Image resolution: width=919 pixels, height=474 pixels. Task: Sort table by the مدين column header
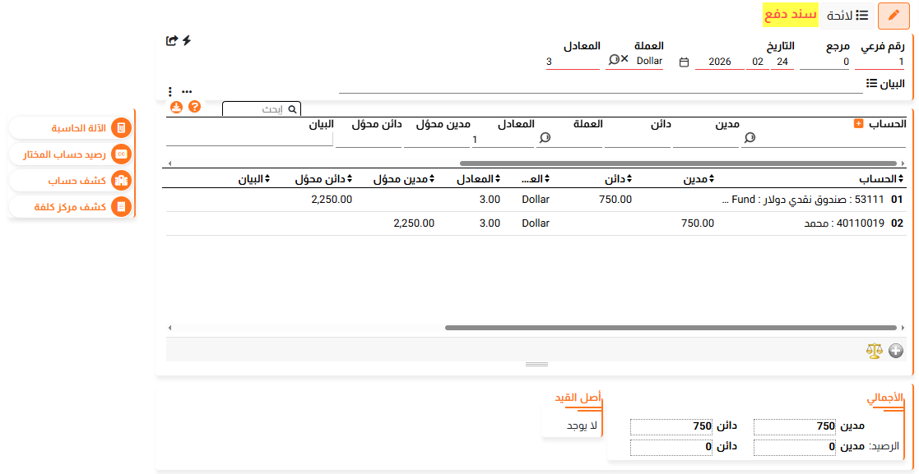696,178
